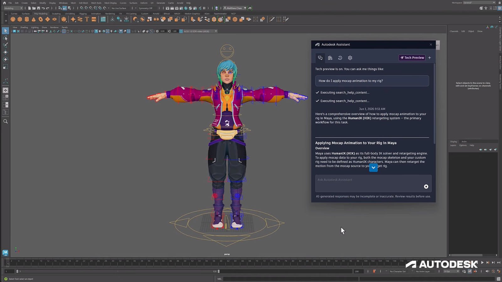
Task: Open the Mesh Tools menu
Action: click(96, 3)
